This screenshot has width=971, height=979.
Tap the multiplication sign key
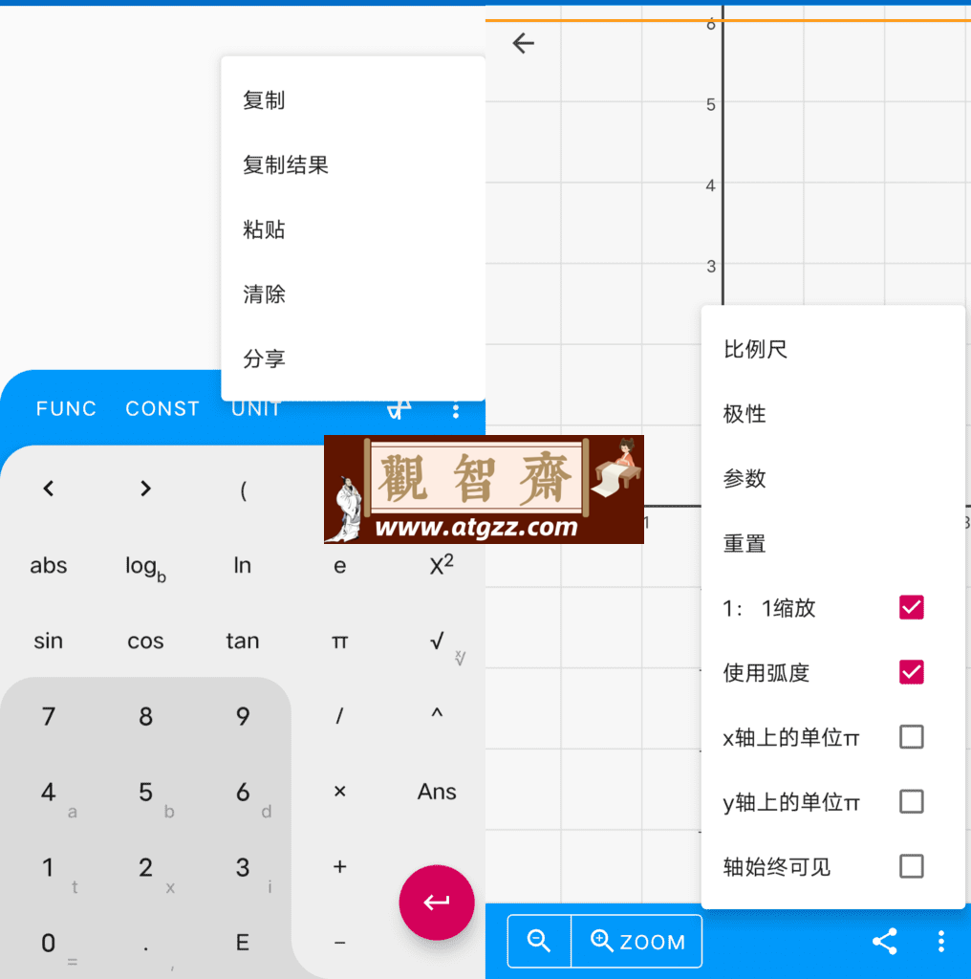click(339, 792)
